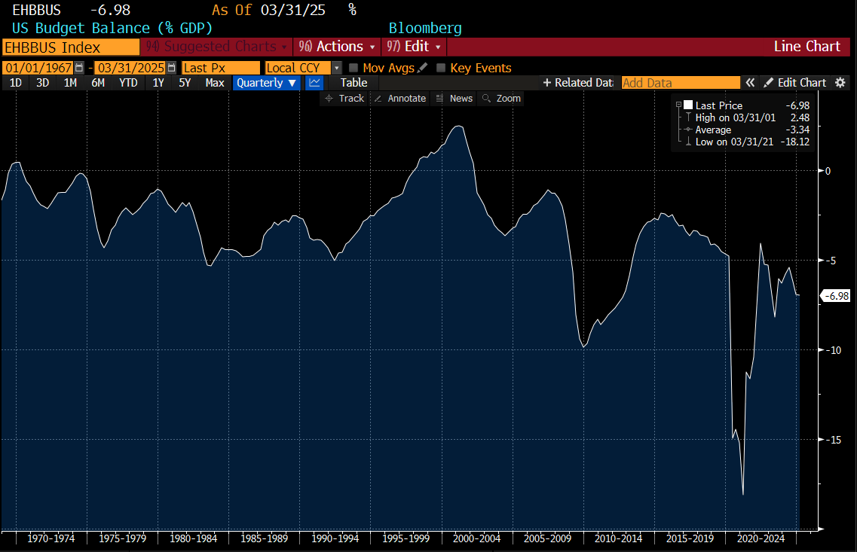Collapse the panel with the double chevron icon
The width and height of the screenshot is (857, 552).
pyautogui.click(x=750, y=82)
